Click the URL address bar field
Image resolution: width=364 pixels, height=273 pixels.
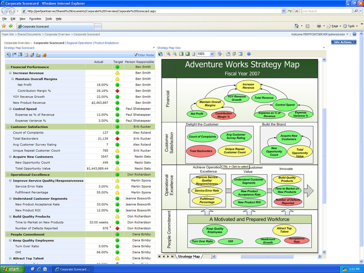pos(152,11)
